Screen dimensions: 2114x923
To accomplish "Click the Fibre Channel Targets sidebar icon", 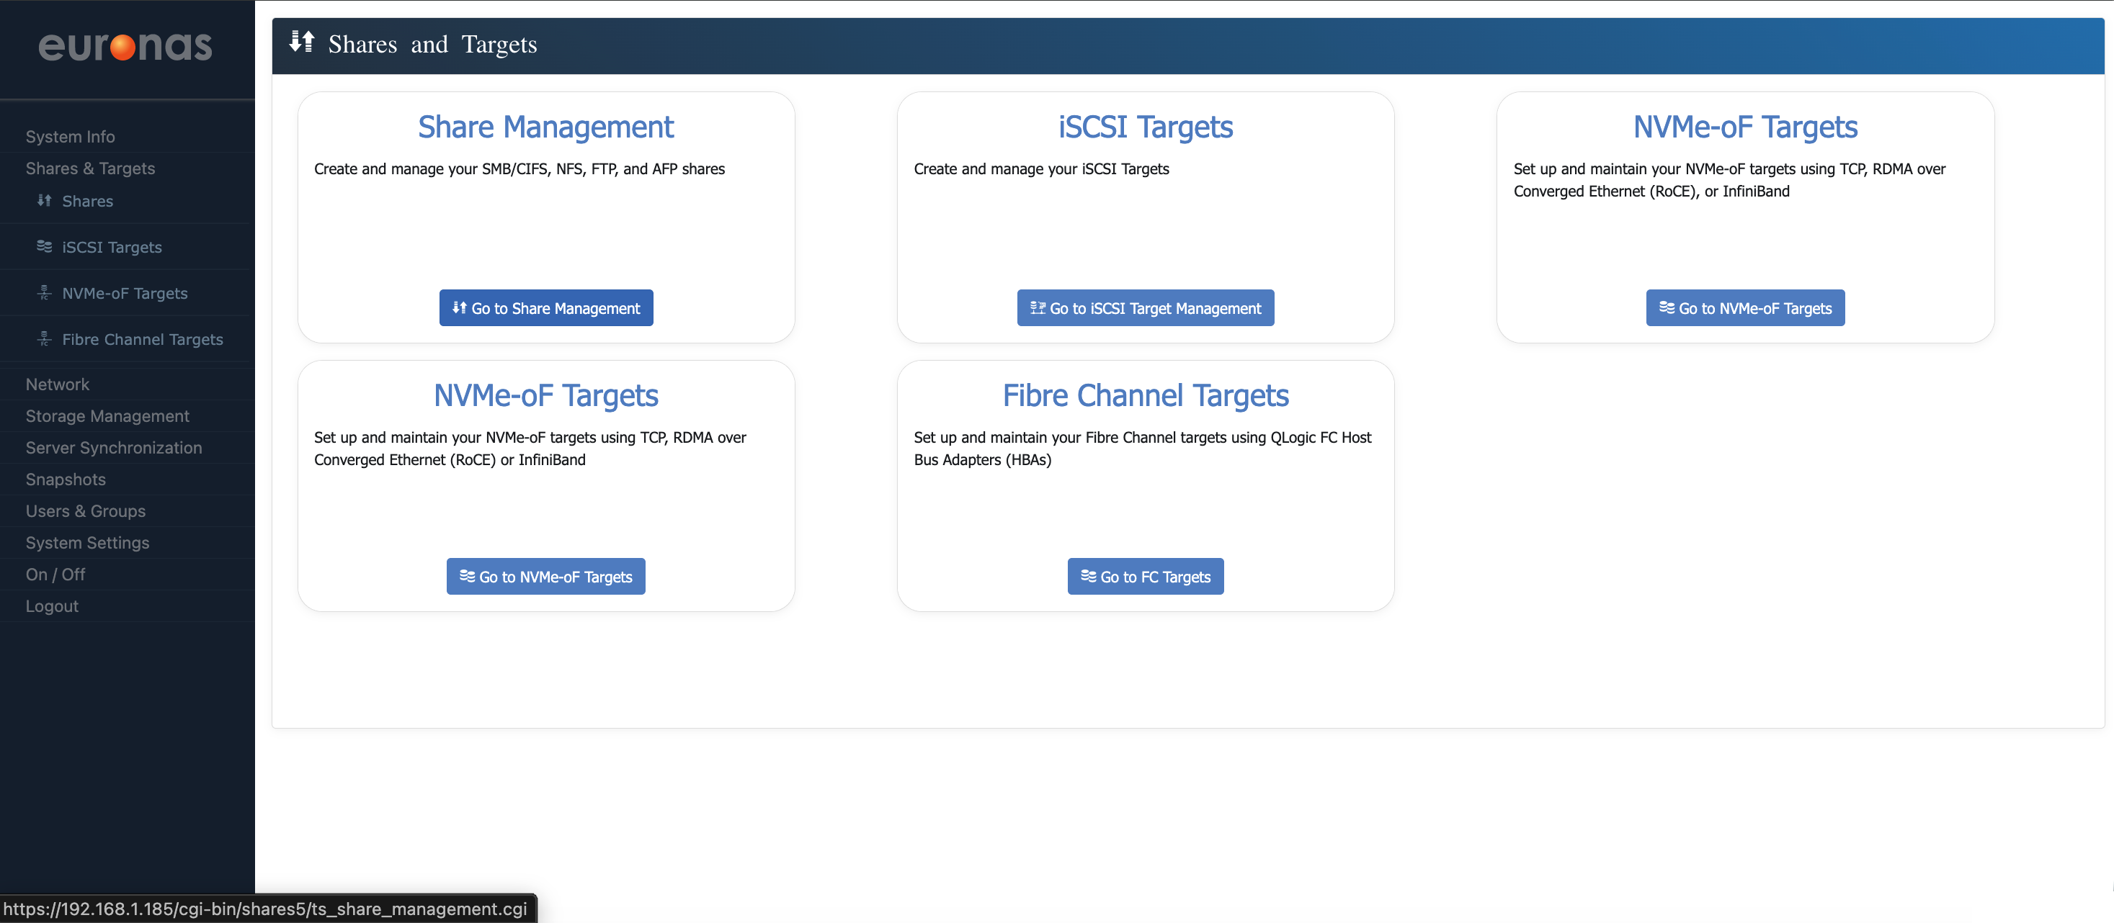I will tap(45, 338).
